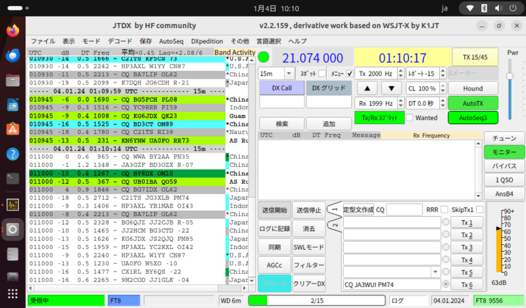Screen dimensions: 526x308
Task: Enable the SkipTx1 checkbox
Action: [480, 209]
